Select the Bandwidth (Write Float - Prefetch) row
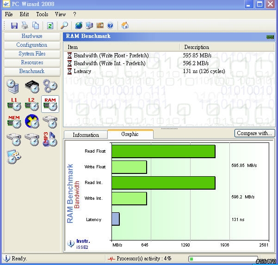 [169, 55]
